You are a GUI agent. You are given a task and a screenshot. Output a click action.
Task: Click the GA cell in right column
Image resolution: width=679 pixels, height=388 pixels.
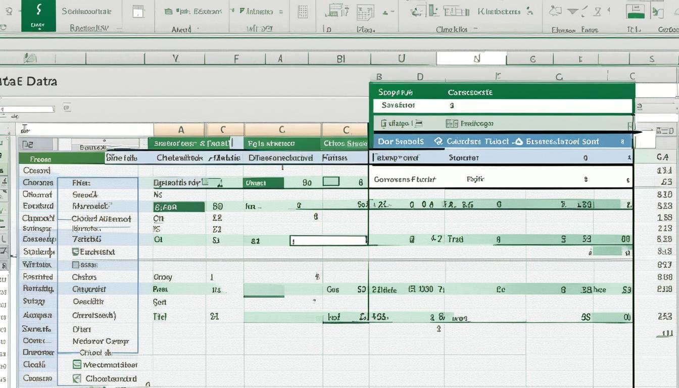663,158
